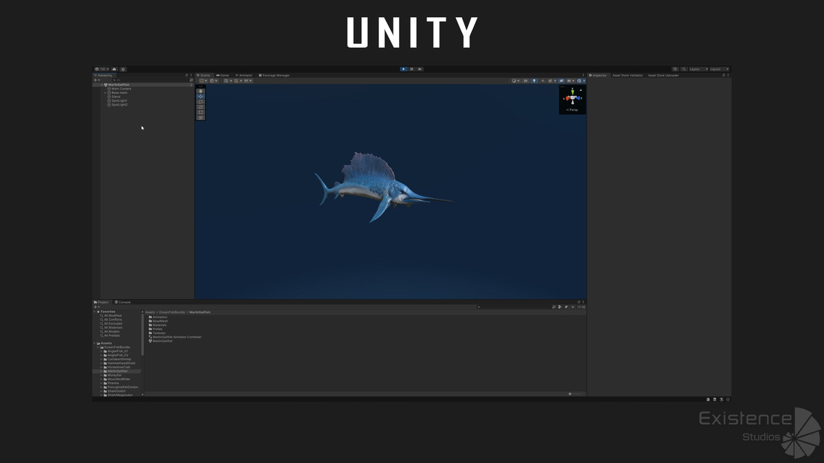Toggle scene lighting on or off

tap(534, 80)
